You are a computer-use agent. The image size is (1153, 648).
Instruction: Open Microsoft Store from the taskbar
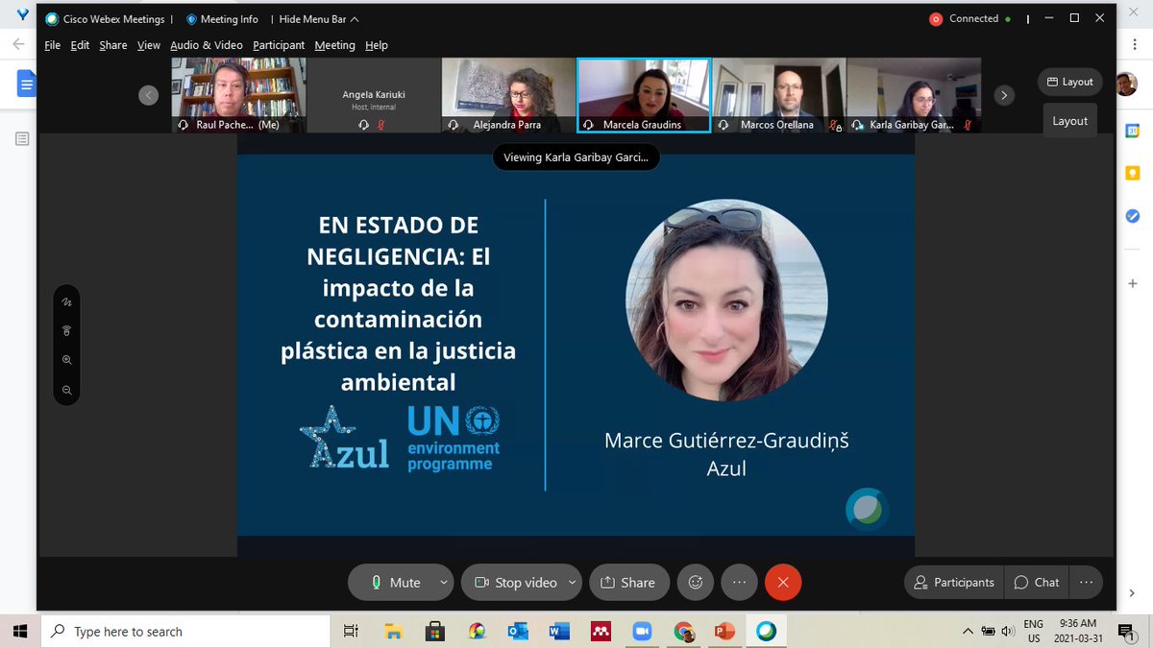(x=434, y=631)
